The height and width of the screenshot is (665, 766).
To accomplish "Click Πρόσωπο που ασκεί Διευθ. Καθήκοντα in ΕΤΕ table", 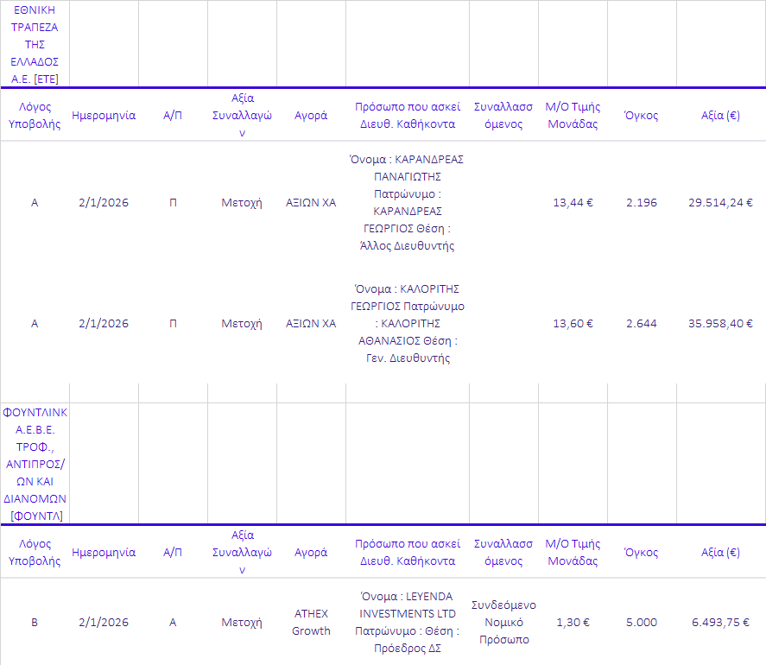I will [408, 116].
